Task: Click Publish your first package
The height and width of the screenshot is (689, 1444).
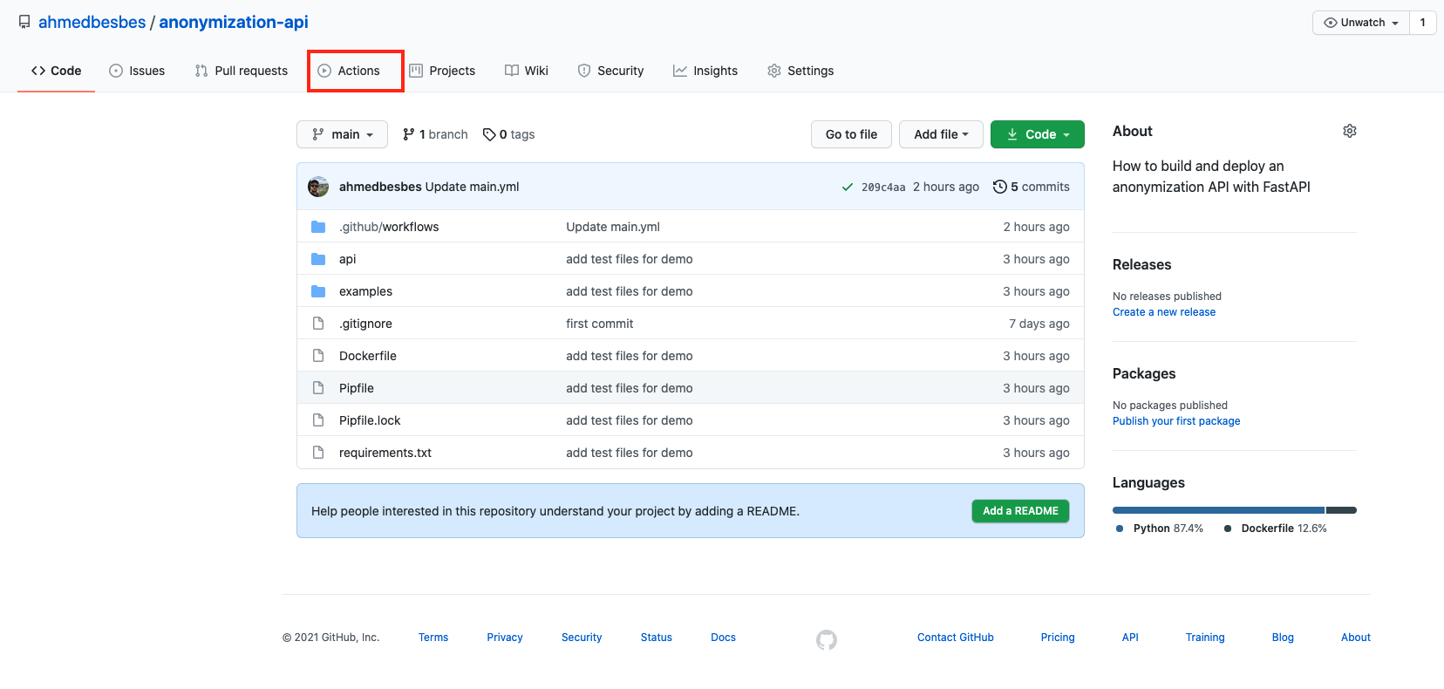Action: (1176, 421)
